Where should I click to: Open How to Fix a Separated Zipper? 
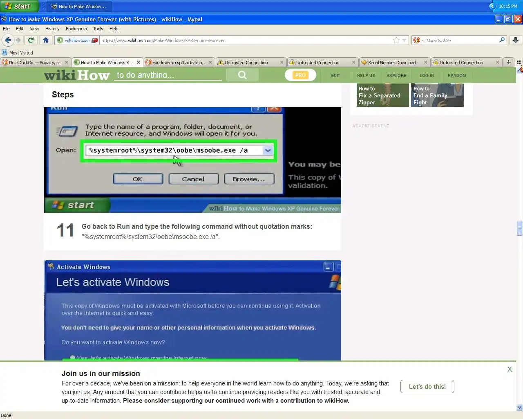click(382, 95)
